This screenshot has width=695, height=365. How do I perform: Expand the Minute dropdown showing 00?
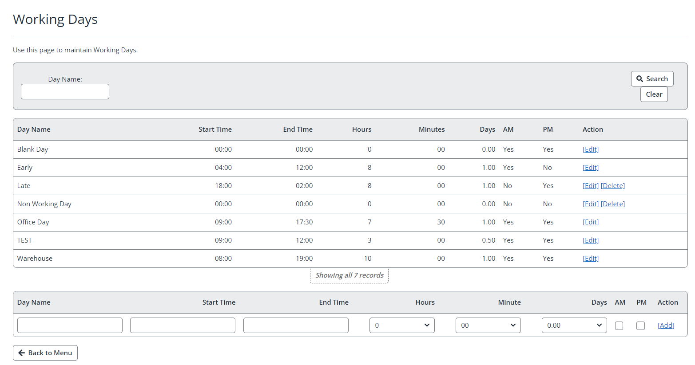pyautogui.click(x=488, y=326)
